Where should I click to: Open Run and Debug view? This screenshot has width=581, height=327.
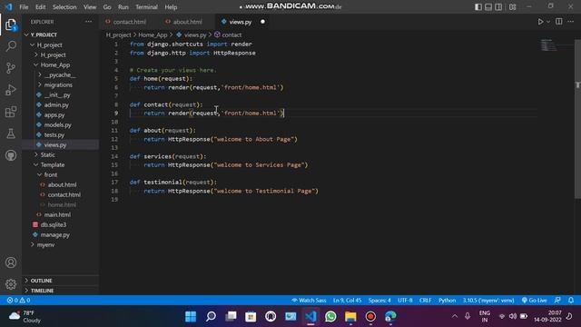11,90
